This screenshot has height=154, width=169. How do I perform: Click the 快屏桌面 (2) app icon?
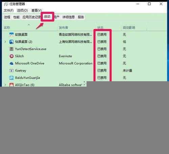pyautogui.click(x=11, y=42)
